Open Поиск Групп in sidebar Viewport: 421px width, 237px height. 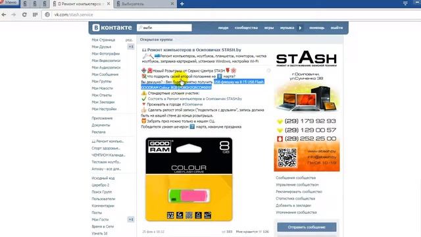[x=102, y=192]
